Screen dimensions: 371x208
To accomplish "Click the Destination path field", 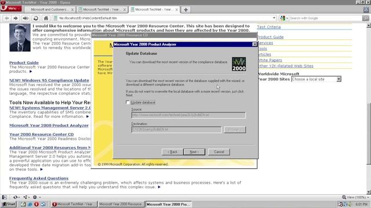I will click(176, 129).
